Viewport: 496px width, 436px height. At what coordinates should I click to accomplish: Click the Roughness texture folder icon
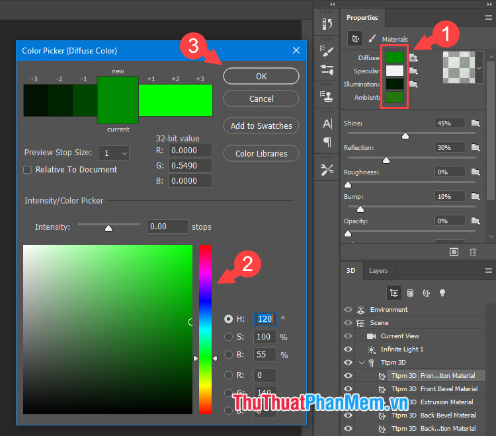coord(475,172)
